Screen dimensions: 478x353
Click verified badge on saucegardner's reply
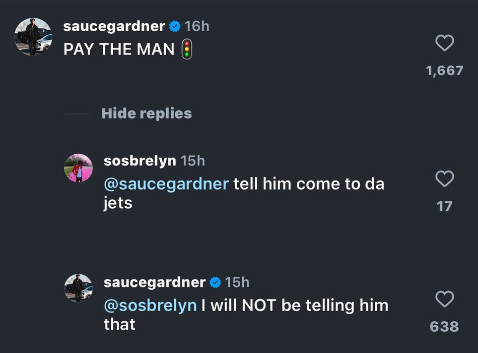pos(215,282)
